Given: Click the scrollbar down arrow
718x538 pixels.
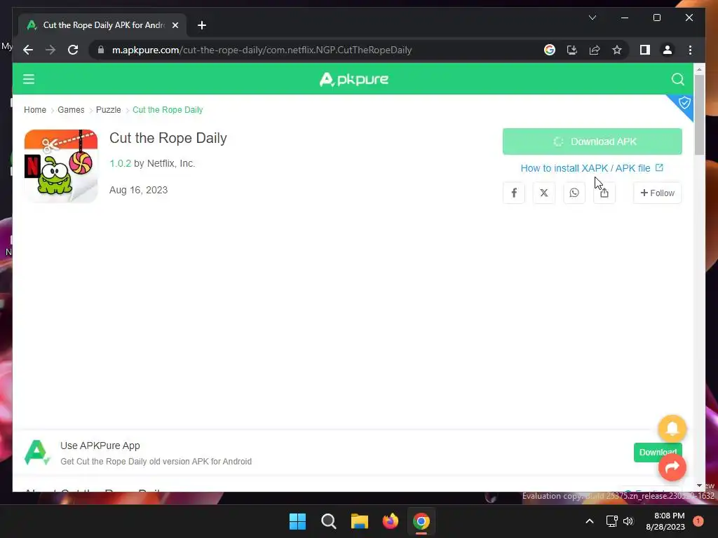Looking at the screenshot, I should pos(699,485).
